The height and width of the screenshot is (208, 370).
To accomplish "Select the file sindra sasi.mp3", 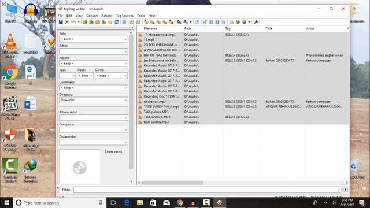I will 155,102.
